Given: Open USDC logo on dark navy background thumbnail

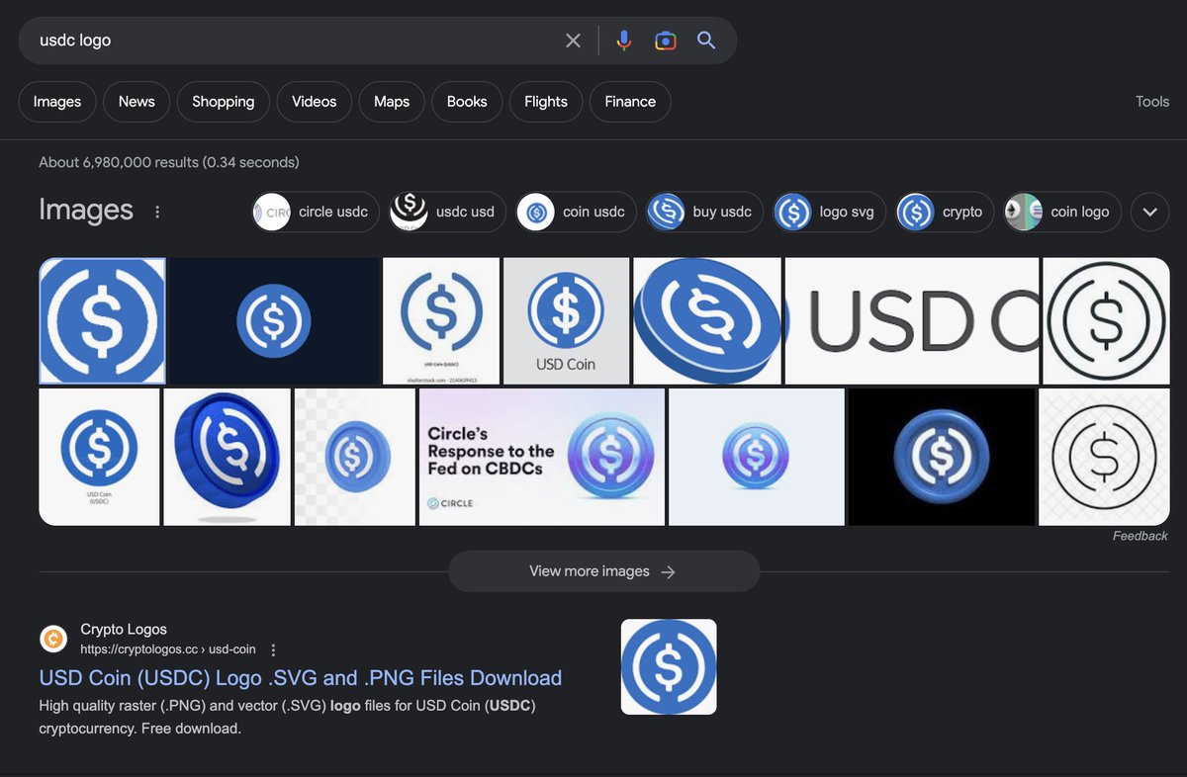Looking at the screenshot, I should coord(274,320).
